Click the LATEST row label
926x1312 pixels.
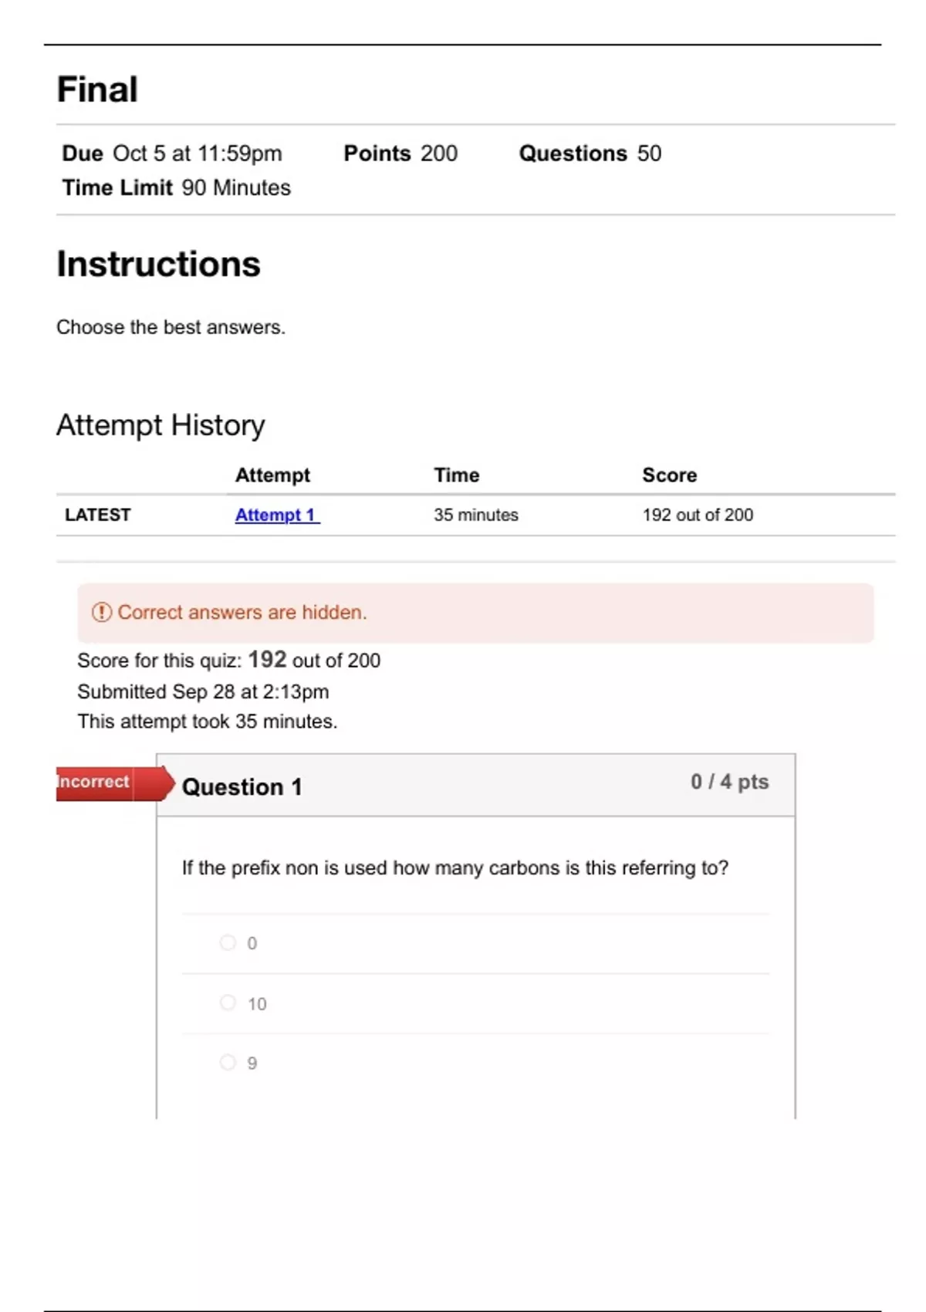(98, 515)
